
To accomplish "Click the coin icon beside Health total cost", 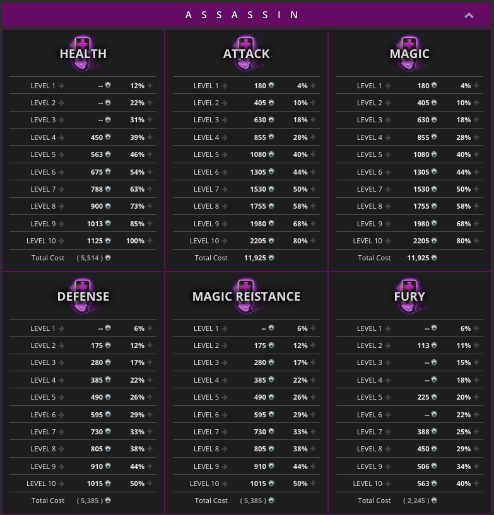I will 108,258.
